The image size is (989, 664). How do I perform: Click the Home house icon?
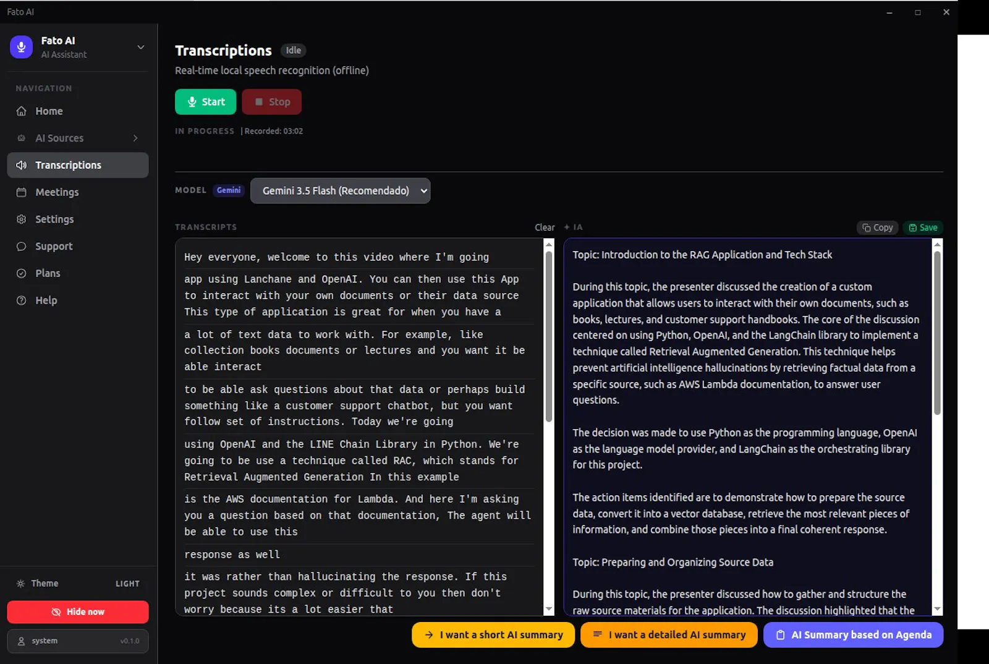click(22, 111)
